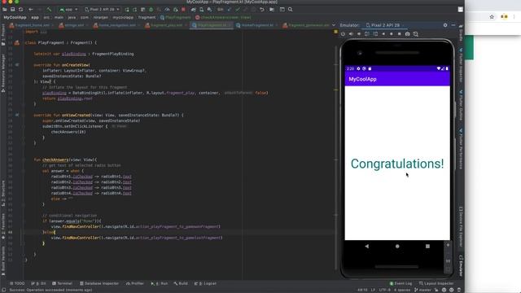Open the TODO tool window
The height and width of the screenshot is (293, 521).
click(x=17, y=283)
